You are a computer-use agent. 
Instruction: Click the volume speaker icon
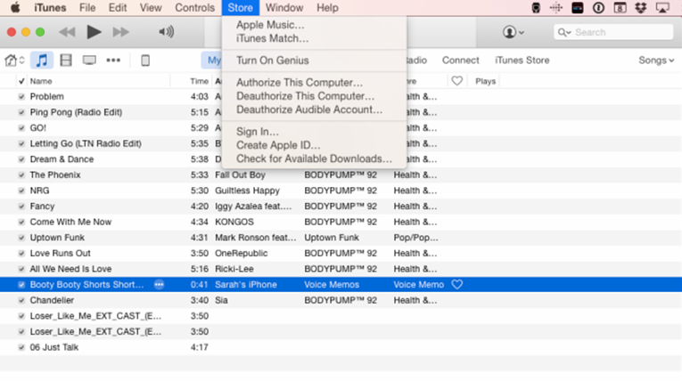coord(166,32)
